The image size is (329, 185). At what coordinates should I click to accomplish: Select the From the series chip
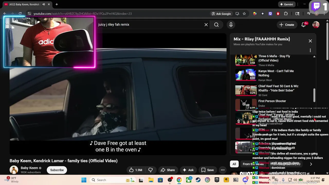(253, 164)
